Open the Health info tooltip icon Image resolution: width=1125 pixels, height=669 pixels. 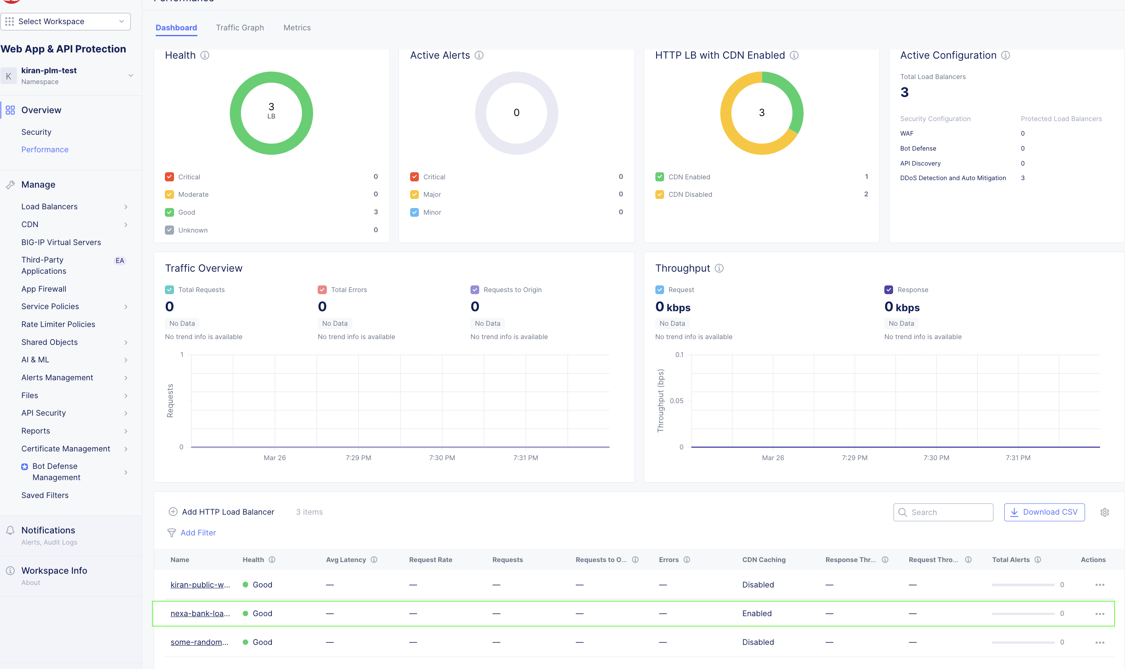click(205, 55)
